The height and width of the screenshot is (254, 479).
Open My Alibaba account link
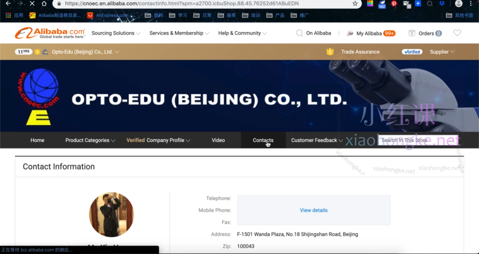click(369, 33)
